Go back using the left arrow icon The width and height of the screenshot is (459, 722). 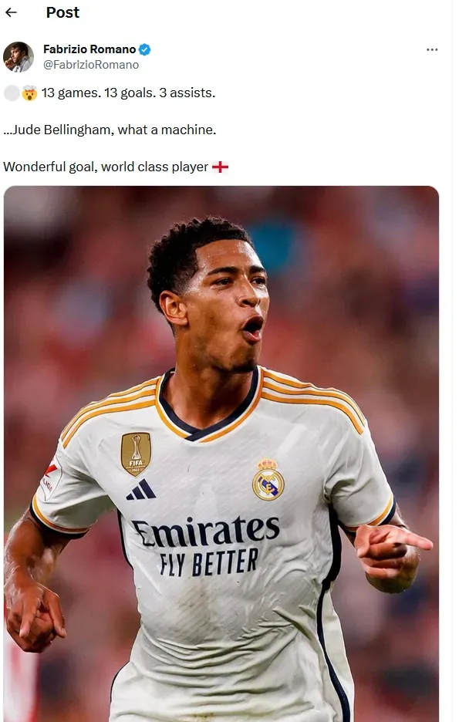click(11, 12)
